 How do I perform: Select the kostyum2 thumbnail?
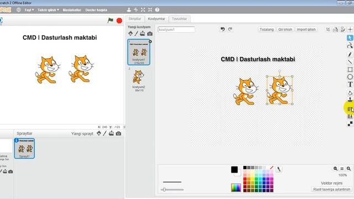139,80
